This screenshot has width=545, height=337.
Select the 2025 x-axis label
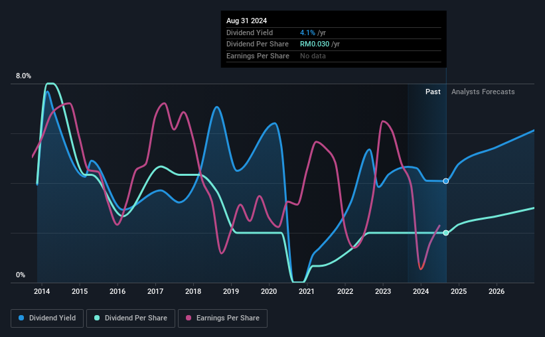[x=459, y=291]
